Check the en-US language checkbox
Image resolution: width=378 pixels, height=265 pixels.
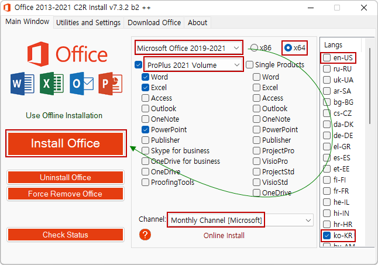[x=327, y=57]
